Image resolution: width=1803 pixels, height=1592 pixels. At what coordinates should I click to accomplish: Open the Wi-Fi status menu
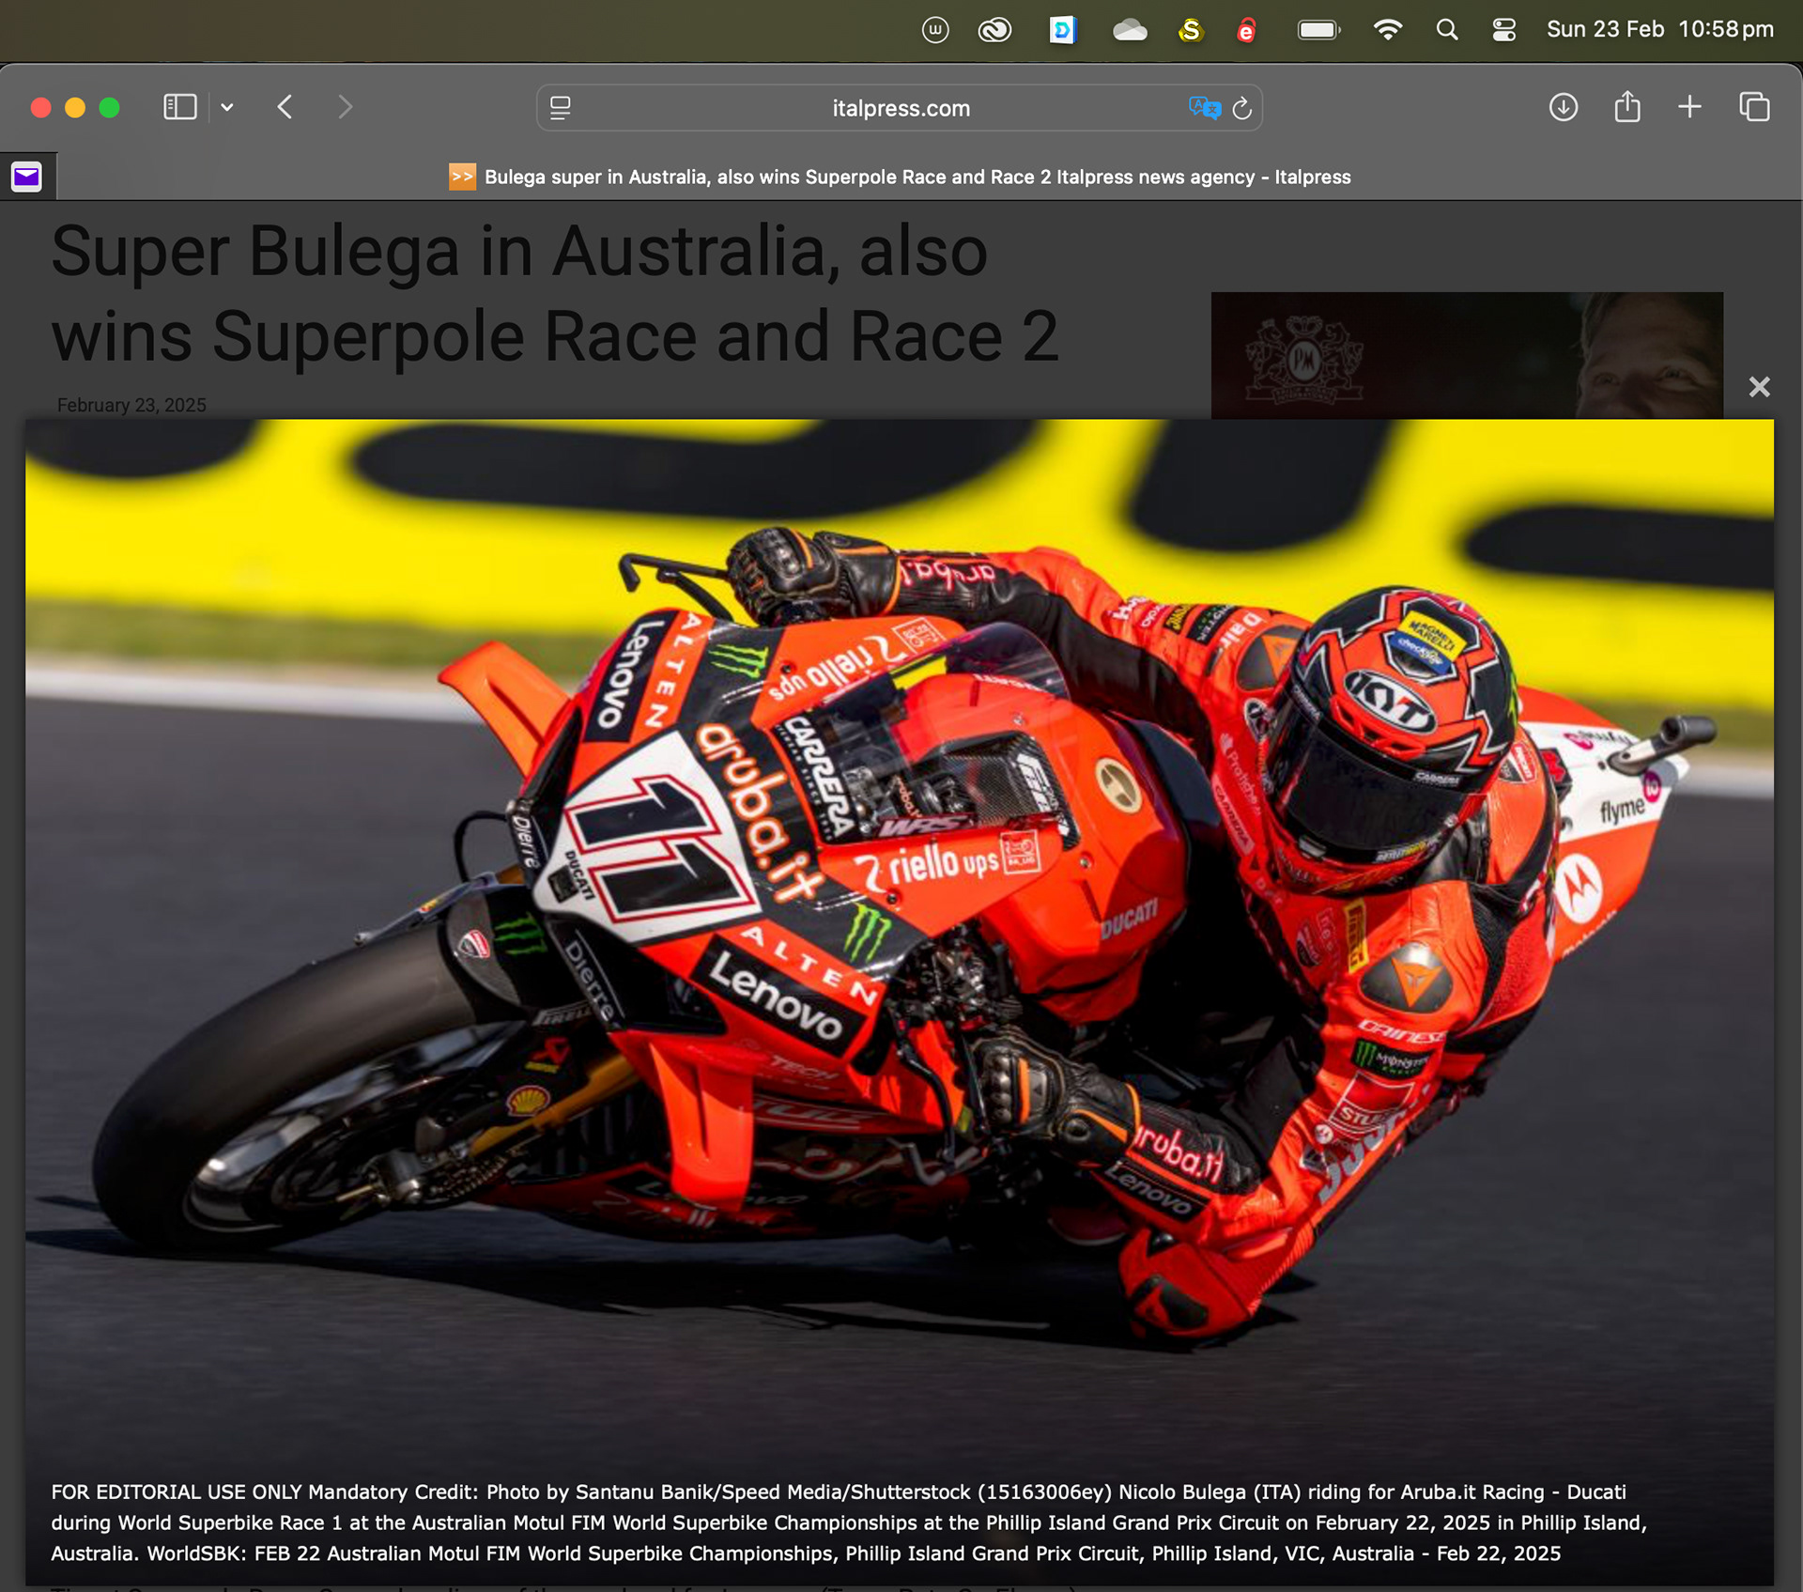click(x=1387, y=29)
